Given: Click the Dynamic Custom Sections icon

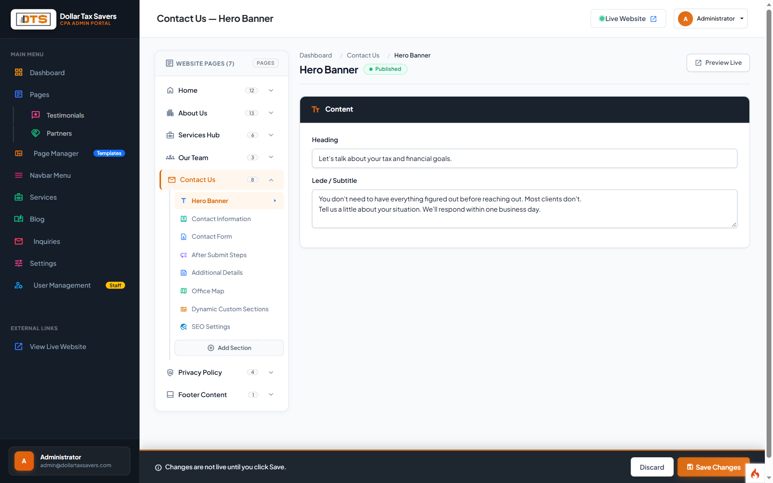Looking at the screenshot, I should click(x=184, y=309).
